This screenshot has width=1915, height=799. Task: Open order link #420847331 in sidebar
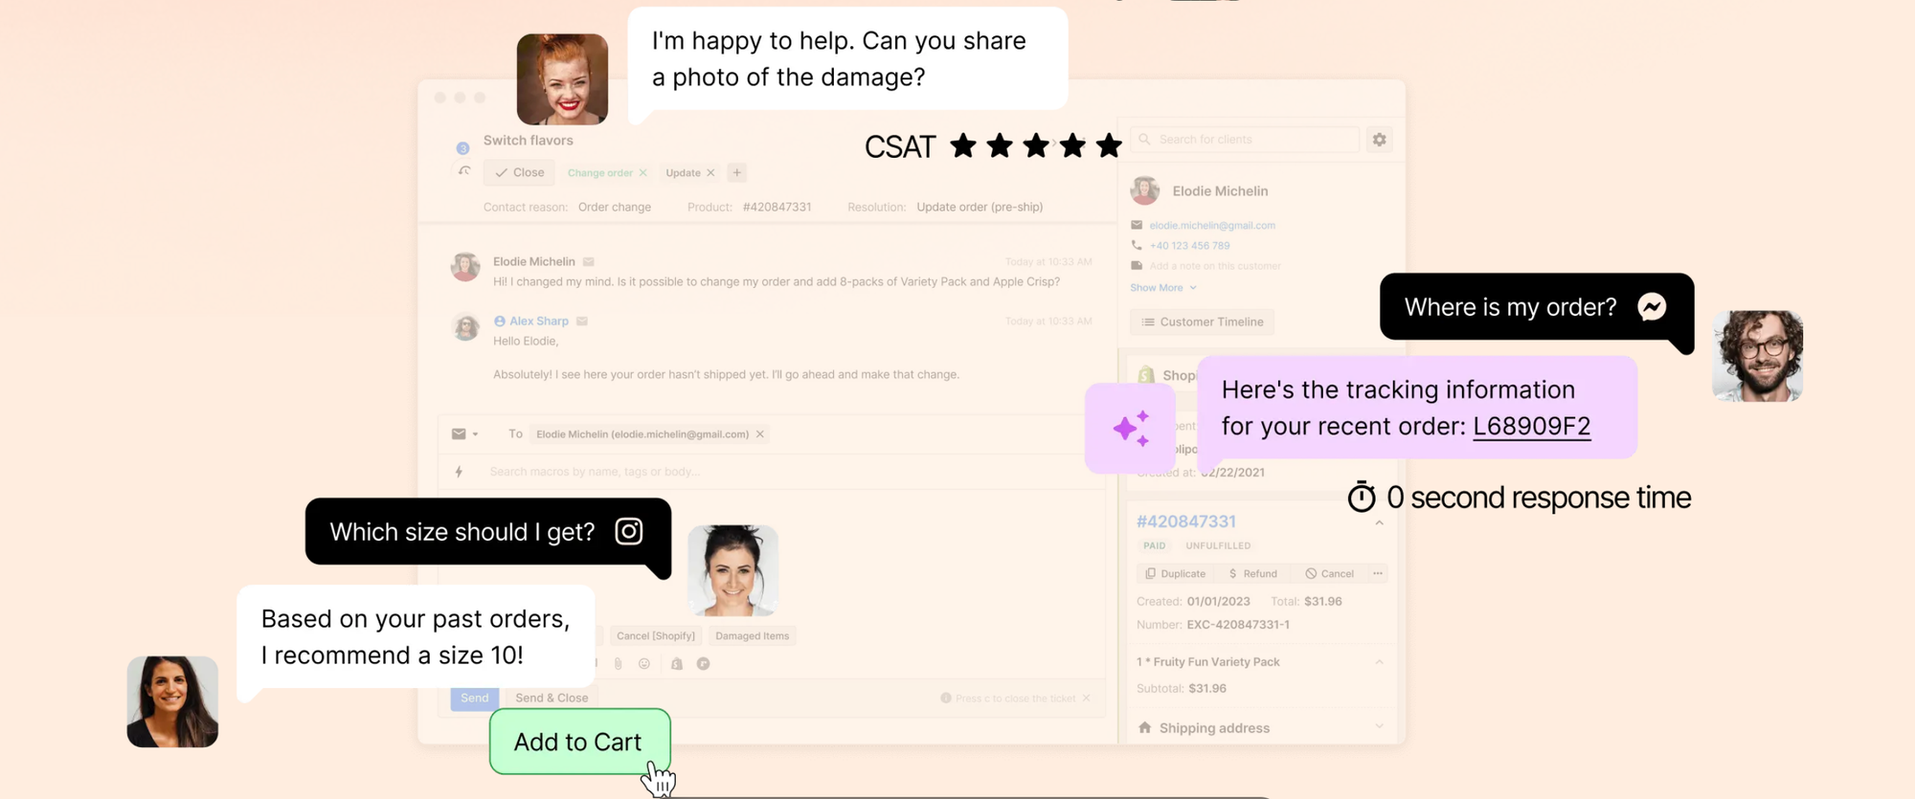(1185, 522)
